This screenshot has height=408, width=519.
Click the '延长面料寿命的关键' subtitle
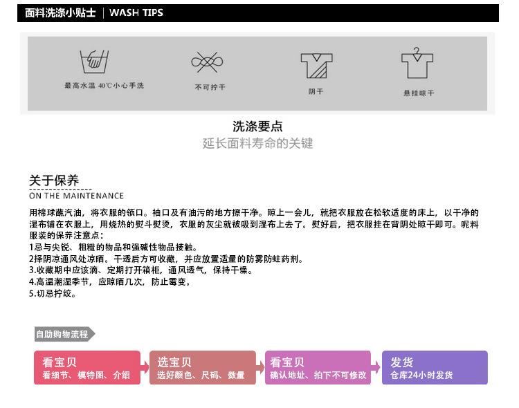(257, 143)
